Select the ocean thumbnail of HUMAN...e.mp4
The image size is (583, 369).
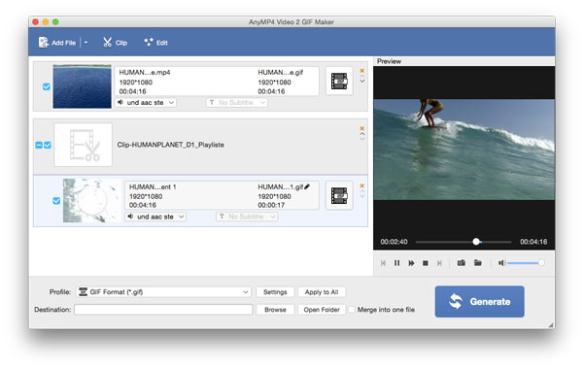(x=83, y=86)
